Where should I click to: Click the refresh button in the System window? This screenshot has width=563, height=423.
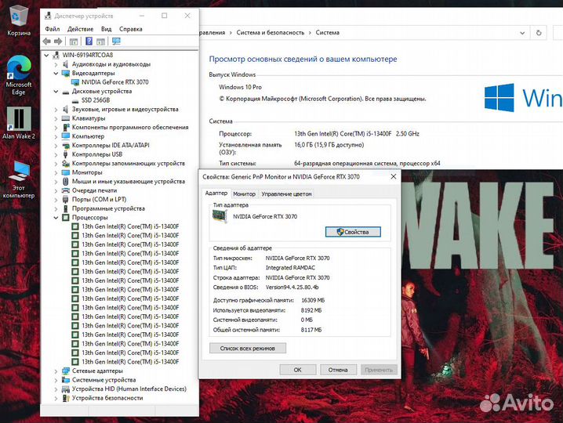tap(539, 33)
